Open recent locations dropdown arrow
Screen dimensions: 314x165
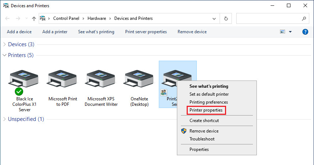26,18
